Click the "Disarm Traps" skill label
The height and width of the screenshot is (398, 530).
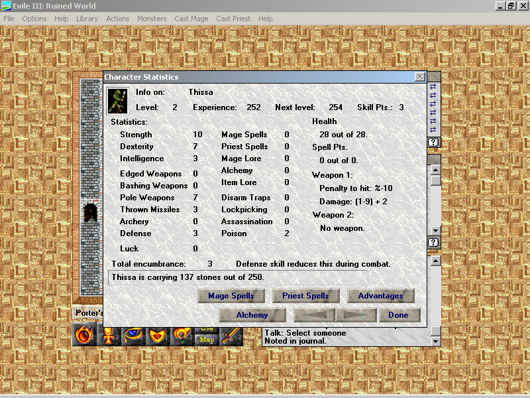(246, 198)
